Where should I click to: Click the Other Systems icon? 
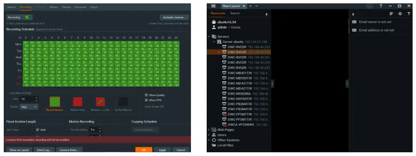(x=214, y=140)
